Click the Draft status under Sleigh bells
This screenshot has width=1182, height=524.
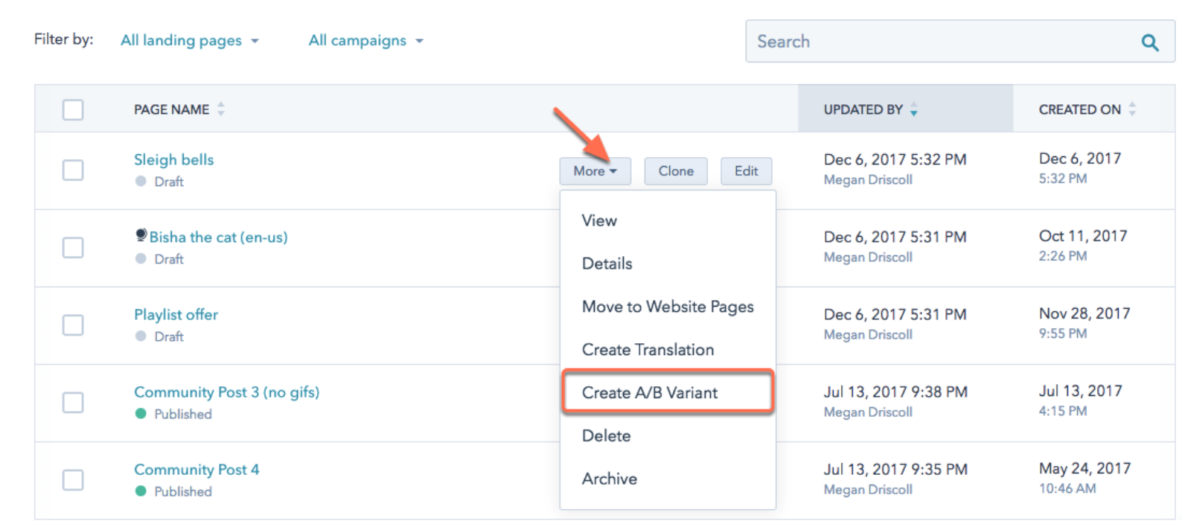coord(168,182)
